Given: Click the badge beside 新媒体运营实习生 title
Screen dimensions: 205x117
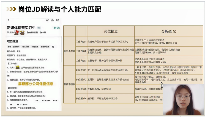Looking at the screenshot, I should tap(39, 28).
